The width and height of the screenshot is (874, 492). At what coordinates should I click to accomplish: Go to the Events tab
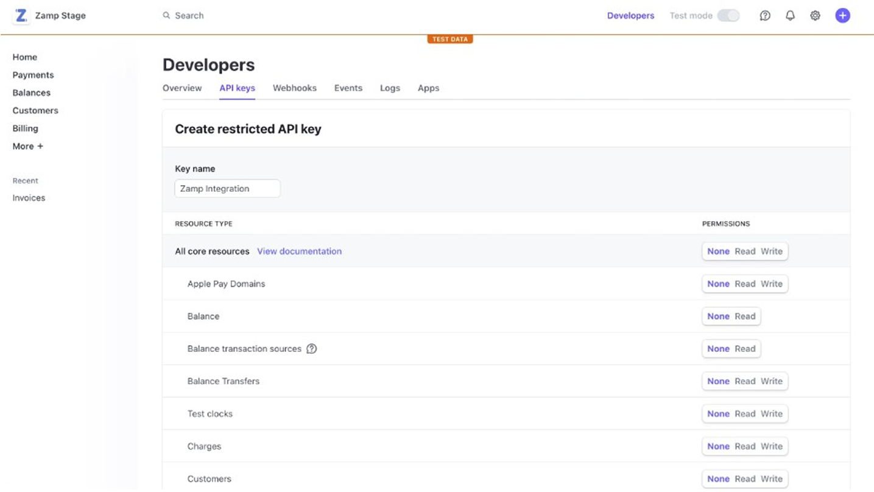[x=348, y=88]
